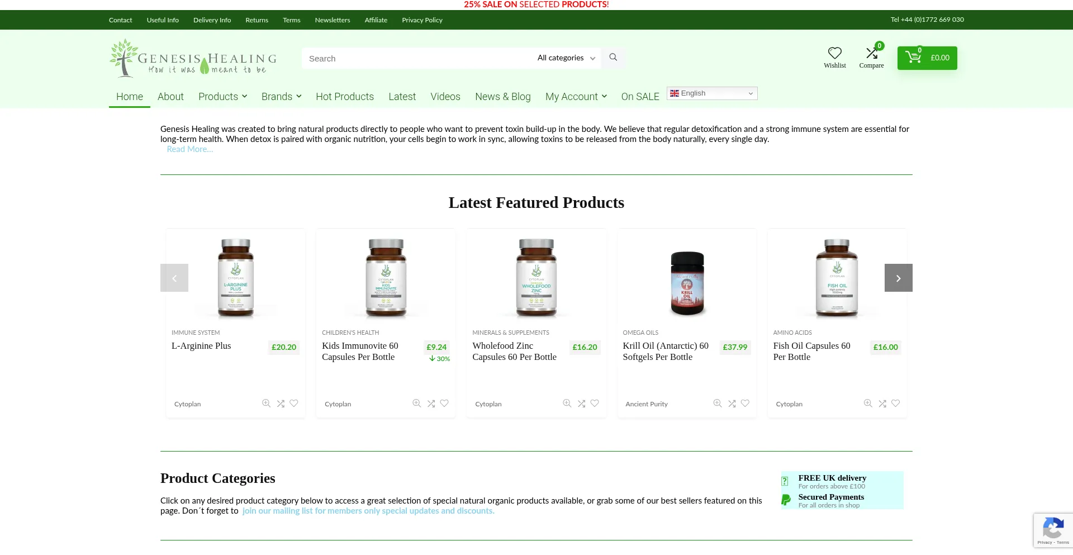Click in the Search input field
Image resolution: width=1073 pixels, height=555 pixels.
(417, 58)
